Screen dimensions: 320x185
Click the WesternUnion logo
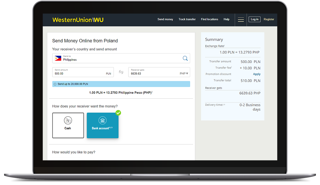point(78,20)
